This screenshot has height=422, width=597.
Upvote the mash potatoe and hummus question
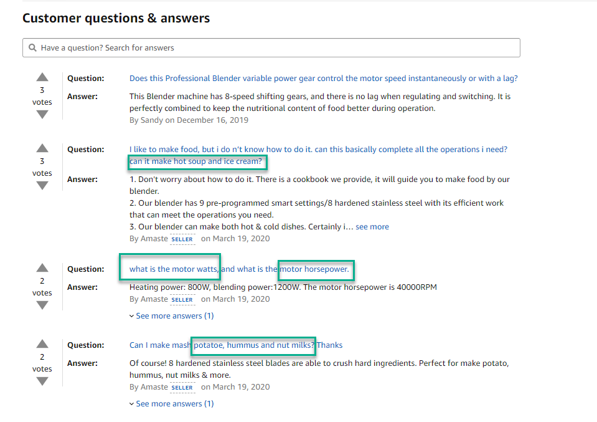point(42,344)
